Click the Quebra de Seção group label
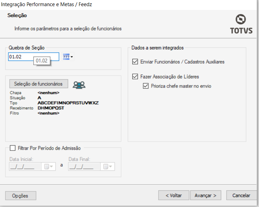This screenshot has width=259, height=207. click(27, 48)
